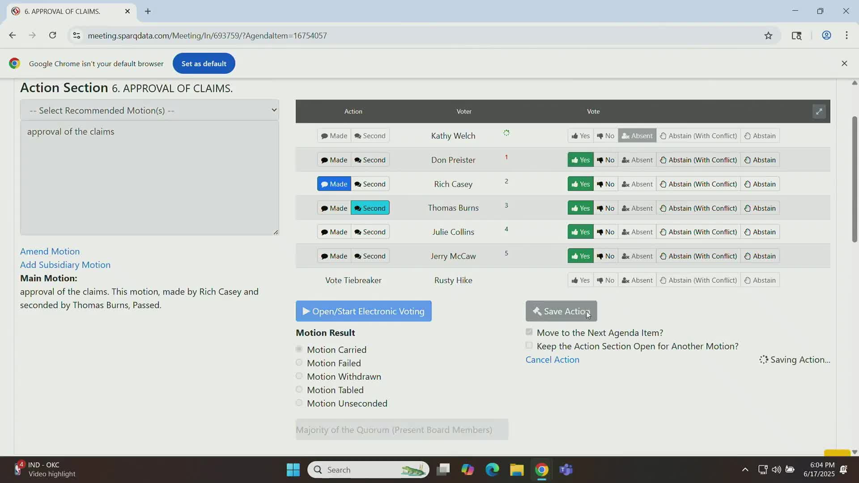Select Motion Failed radio option

tap(299, 363)
